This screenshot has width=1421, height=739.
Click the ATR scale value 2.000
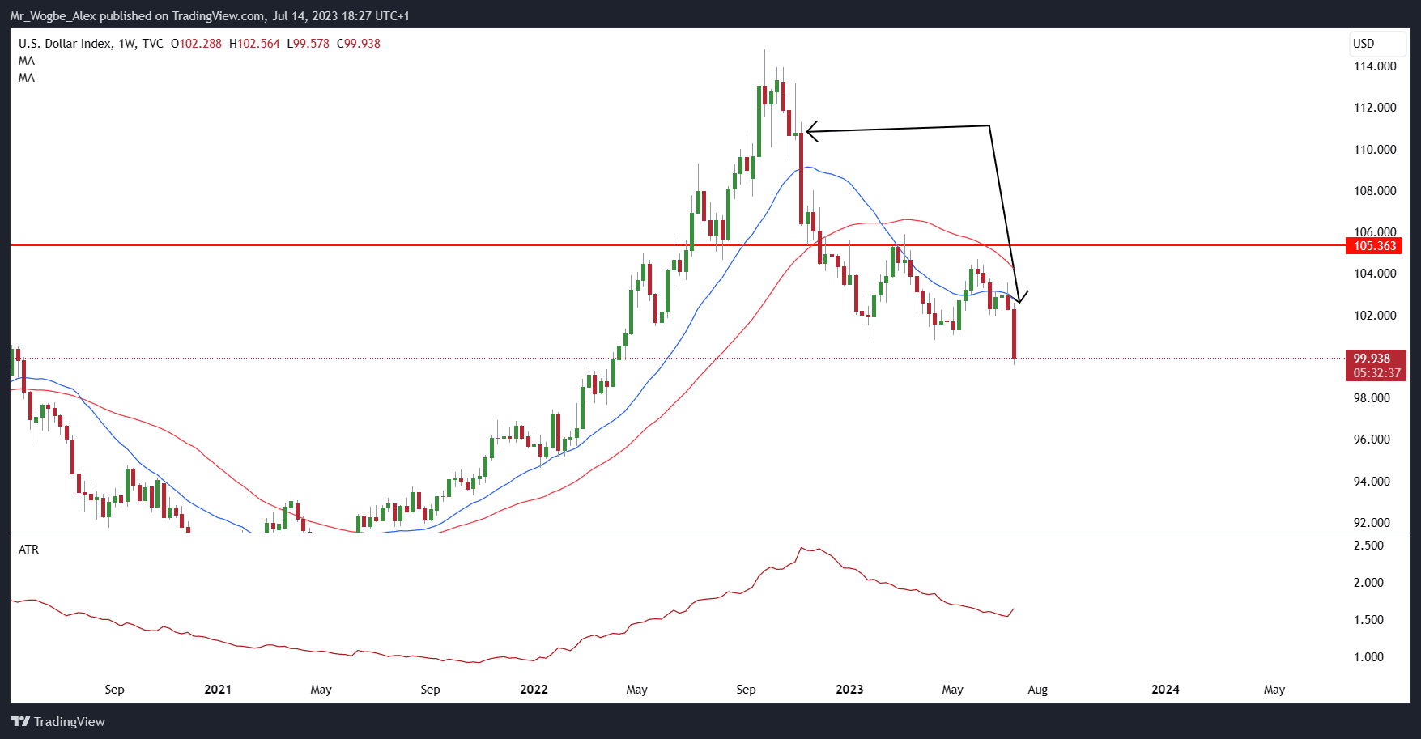[1368, 583]
